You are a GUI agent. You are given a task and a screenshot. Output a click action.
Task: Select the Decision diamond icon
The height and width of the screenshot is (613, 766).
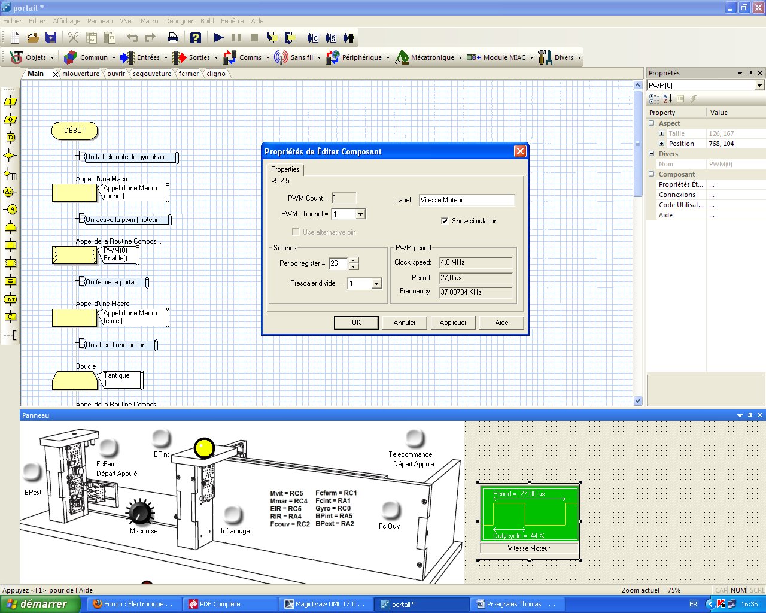point(9,156)
